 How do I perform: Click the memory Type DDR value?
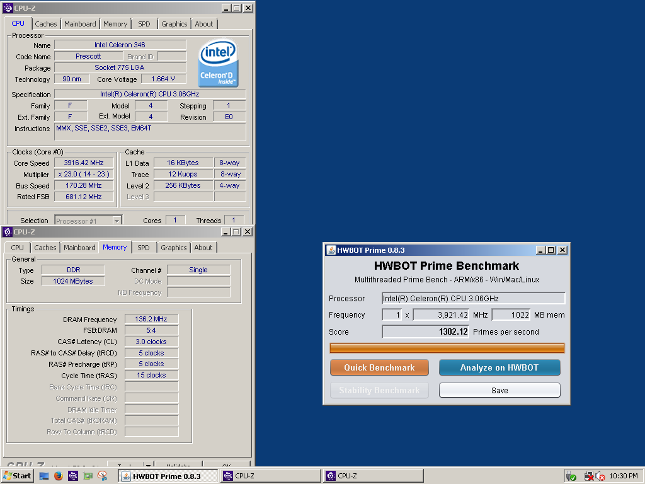[73, 270]
